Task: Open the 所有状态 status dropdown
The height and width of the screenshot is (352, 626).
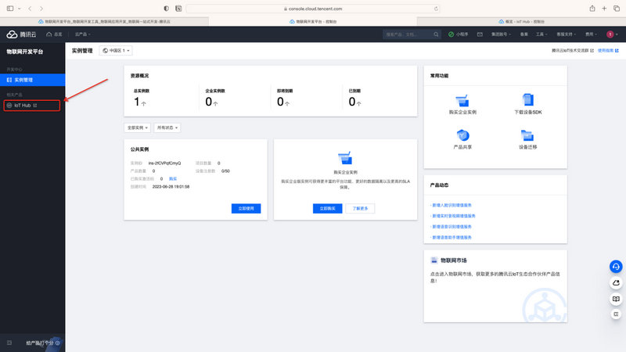Action: pos(167,127)
